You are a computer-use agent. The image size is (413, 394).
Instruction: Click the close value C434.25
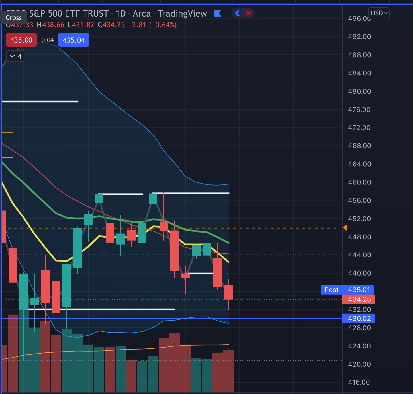point(111,25)
